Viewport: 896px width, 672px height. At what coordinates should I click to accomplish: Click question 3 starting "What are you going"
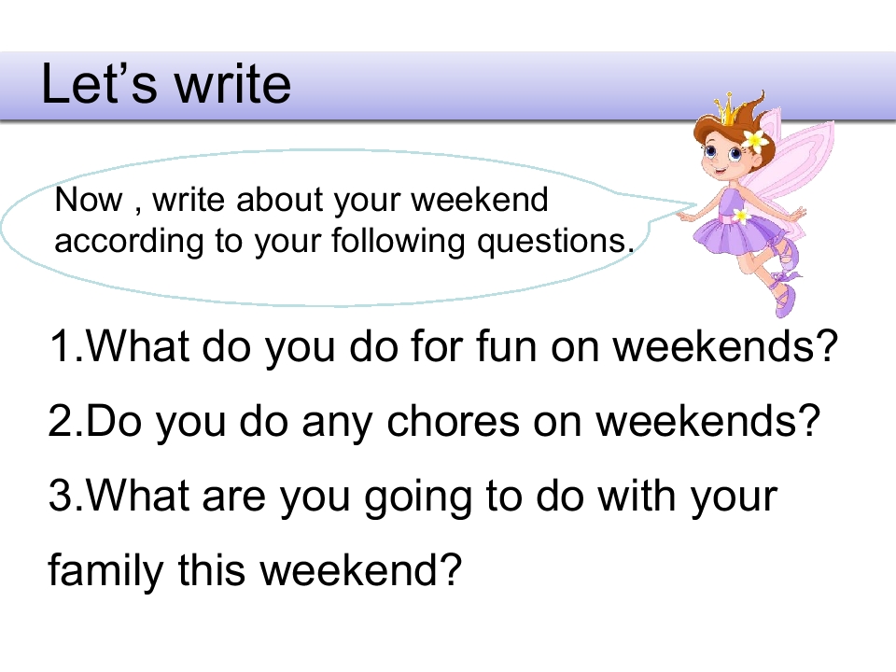[413, 496]
